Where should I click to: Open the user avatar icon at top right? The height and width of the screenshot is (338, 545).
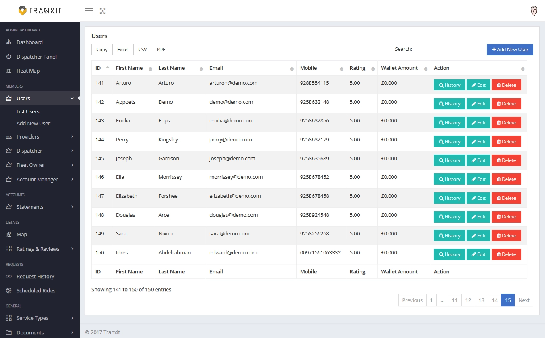point(534,11)
